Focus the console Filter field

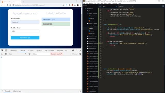click(41, 54)
